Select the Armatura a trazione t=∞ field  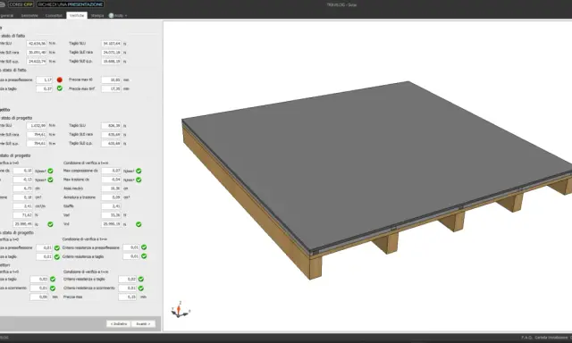[x=111, y=197]
